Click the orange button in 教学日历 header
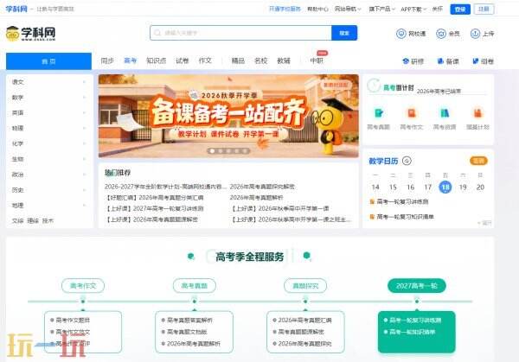 478,161
